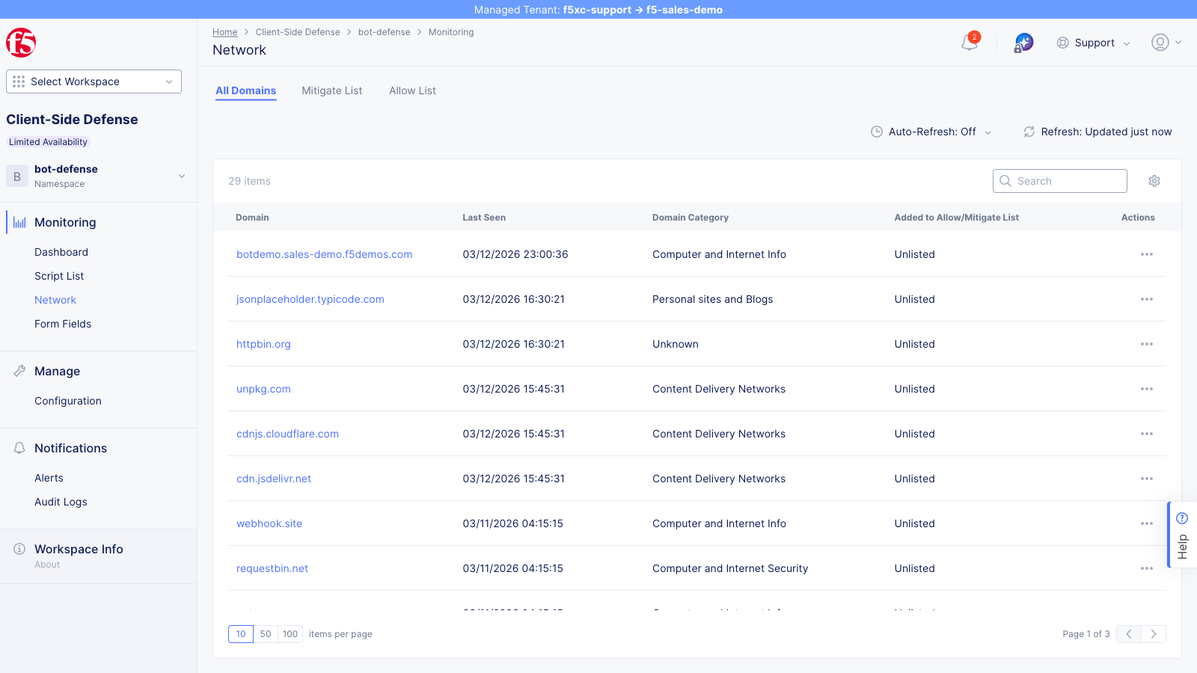This screenshot has height=673, width=1197.
Task: Switch to the Allow List tab
Action: (x=412, y=90)
